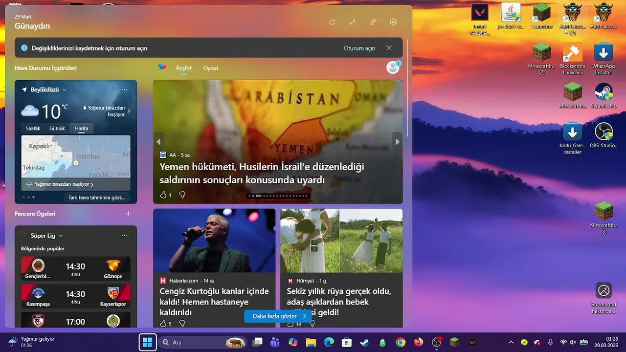Viewport: 626px width, 352px height.
Task: Open the profile avatar menu
Action: tap(393, 67)
